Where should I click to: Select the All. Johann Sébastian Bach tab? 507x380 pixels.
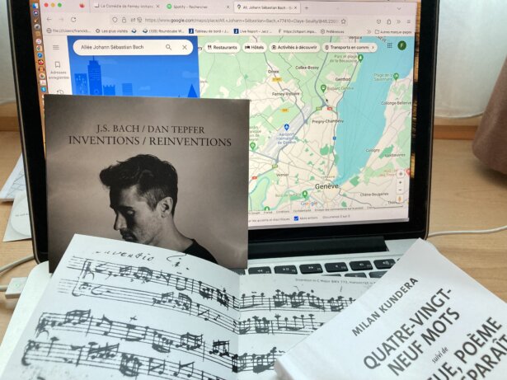tap(266, 7)
